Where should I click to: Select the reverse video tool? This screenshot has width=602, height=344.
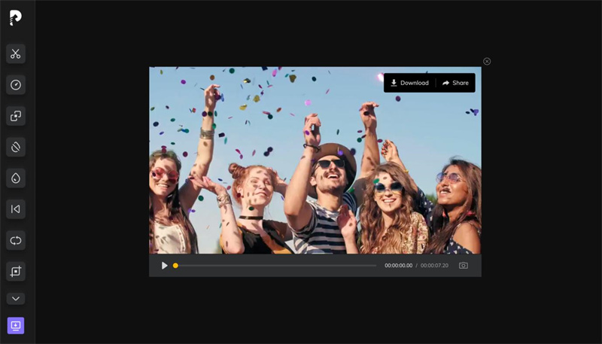tap(16, 209)
